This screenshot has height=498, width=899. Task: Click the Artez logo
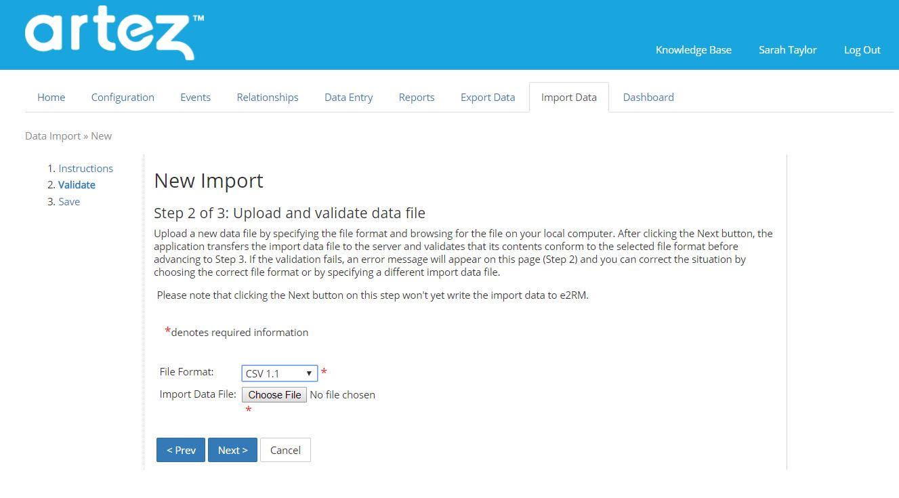point(114,34)
